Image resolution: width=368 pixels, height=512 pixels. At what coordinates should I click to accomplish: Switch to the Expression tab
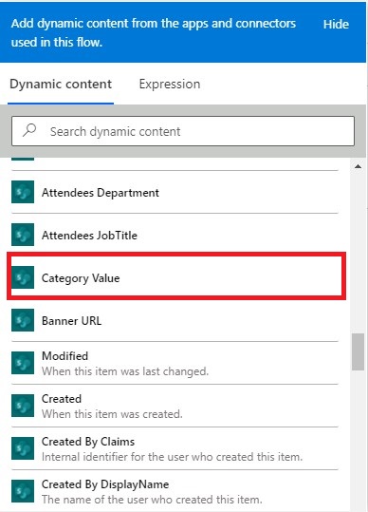point(170,85)
